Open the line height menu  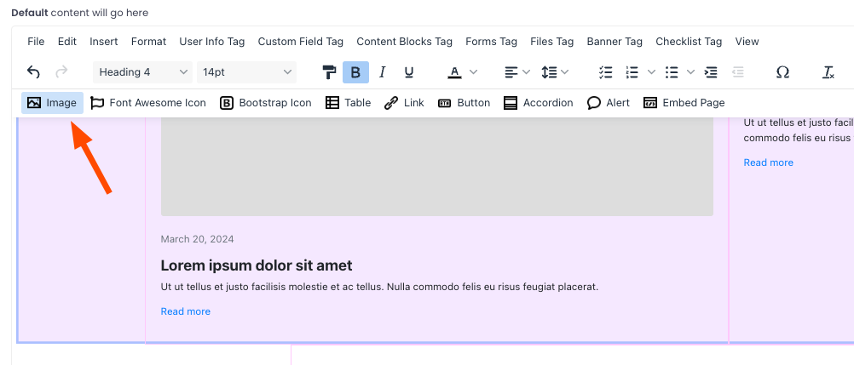tap(555, 72)
